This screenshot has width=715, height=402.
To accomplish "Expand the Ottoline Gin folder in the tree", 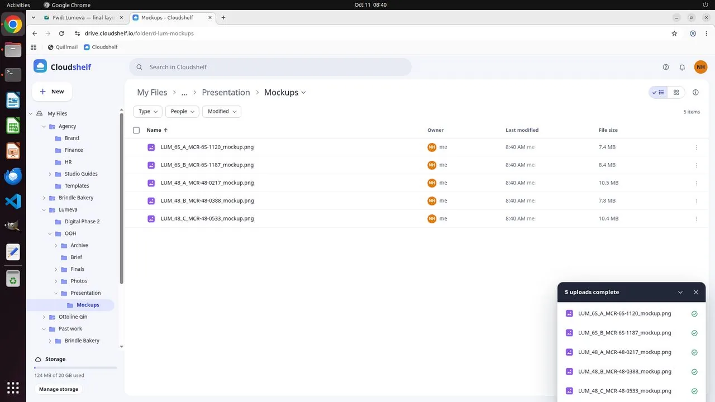I will (x=45, y=317).
